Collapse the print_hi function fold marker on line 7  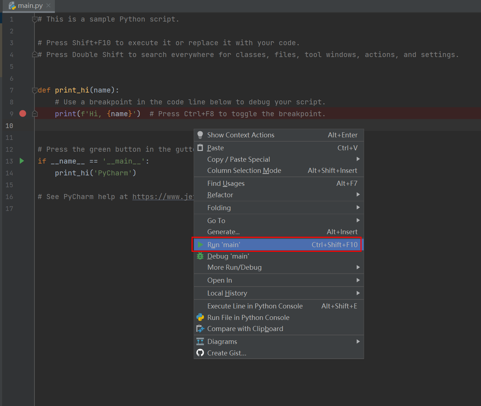coord(34,90)
